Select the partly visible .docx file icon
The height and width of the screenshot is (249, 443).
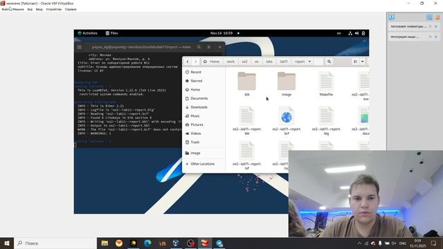364,116
